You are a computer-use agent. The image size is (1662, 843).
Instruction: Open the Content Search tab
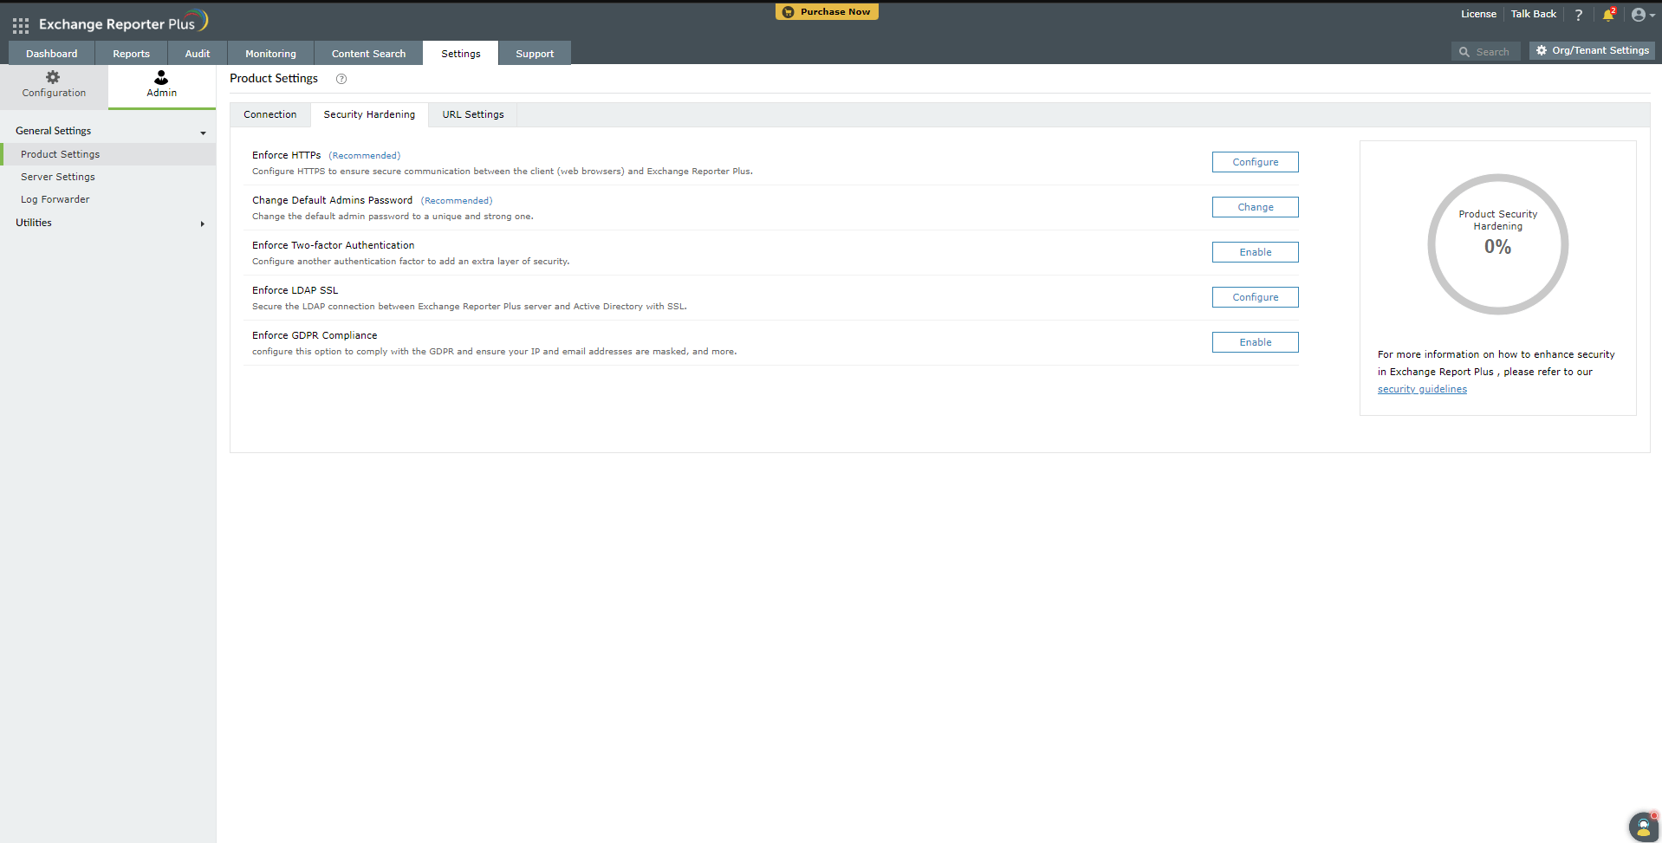coord(368,53)
